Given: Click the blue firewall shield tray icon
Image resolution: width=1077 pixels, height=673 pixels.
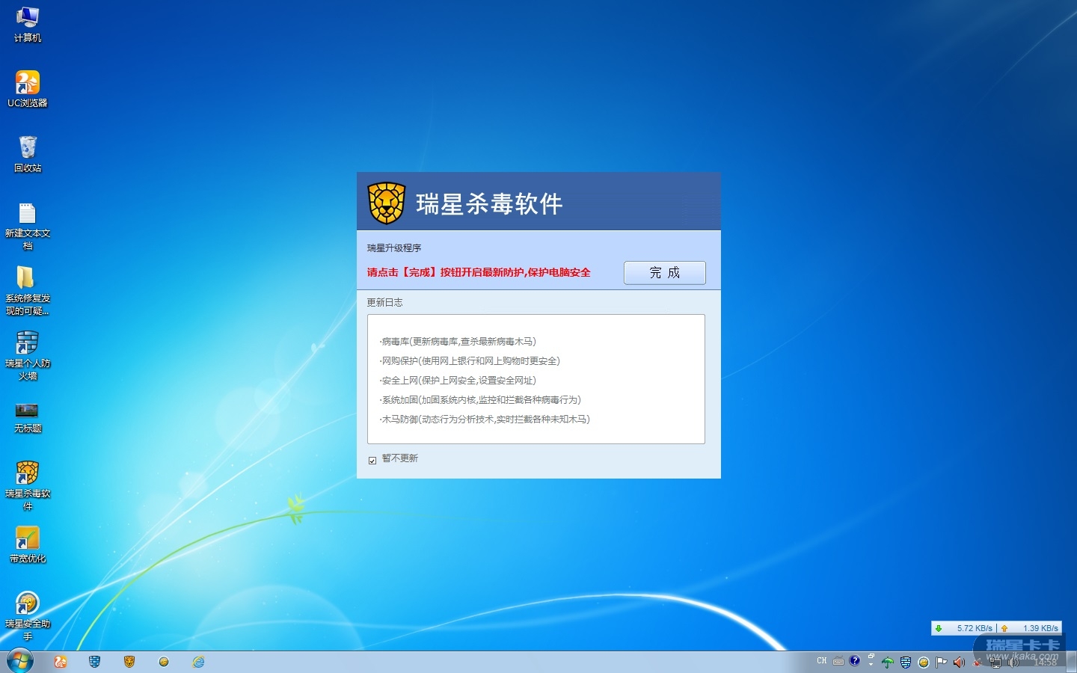Looking at the screenshot, I should pyautogui.click(x=906, y=663).
